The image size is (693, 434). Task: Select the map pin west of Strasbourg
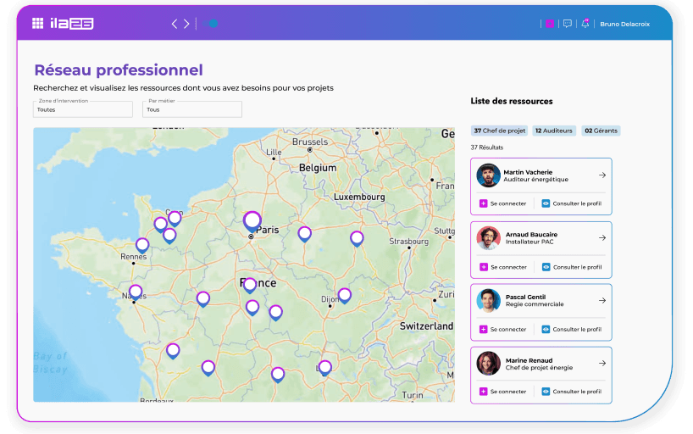pyautogui.click(x=358, y=239)
